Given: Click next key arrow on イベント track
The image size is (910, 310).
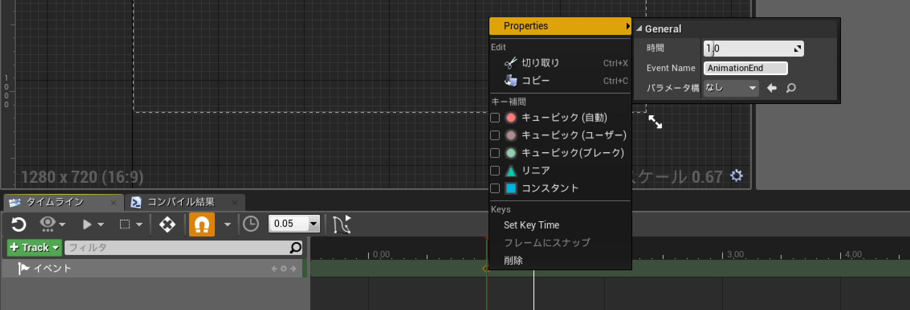Looking at the screenshot, I should pyautogui.click(x=293, y=269).
